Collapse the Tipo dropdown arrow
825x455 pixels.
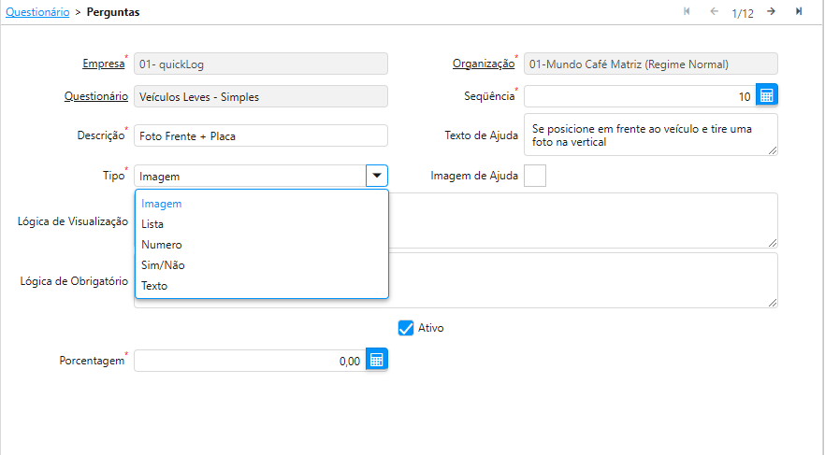pyautogui.click(x=376, y=176)
